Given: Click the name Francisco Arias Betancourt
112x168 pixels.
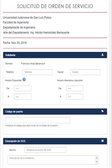Looking at the screenshot, I should [x=33, y=64].
